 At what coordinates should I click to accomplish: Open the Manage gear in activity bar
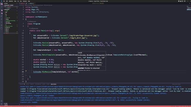1,104
